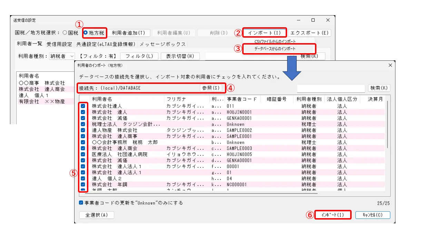The width and height of the screenshot is (432, 233).
Task: Click the 全選択(A) button
Action: [x=97, y=215]
